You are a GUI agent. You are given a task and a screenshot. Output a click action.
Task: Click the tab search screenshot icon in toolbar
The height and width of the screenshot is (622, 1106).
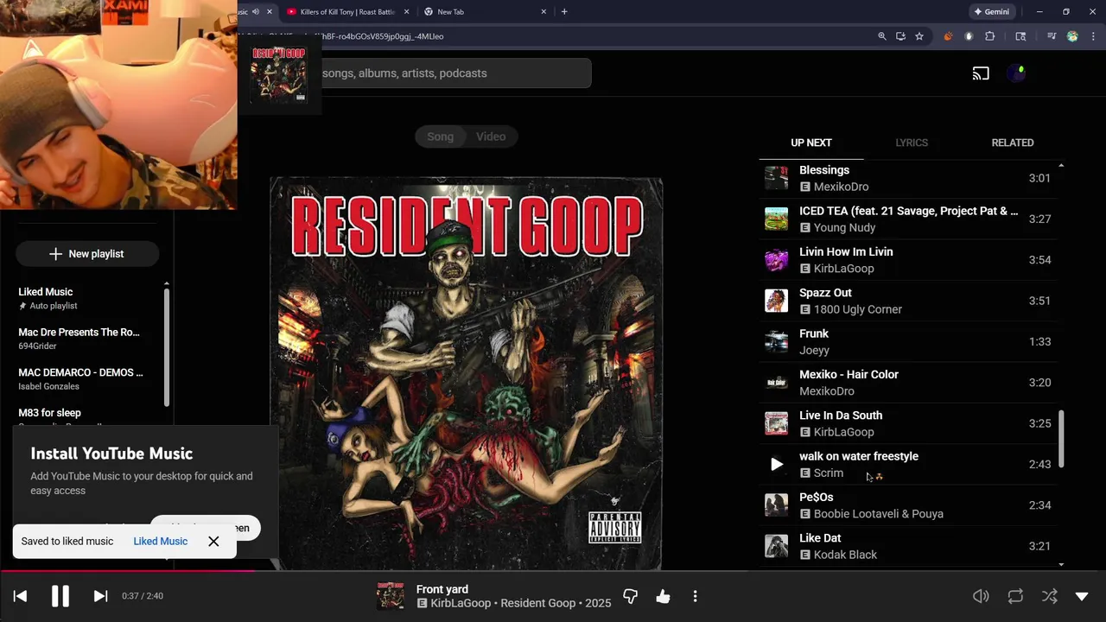click(x=1020, y=36)
